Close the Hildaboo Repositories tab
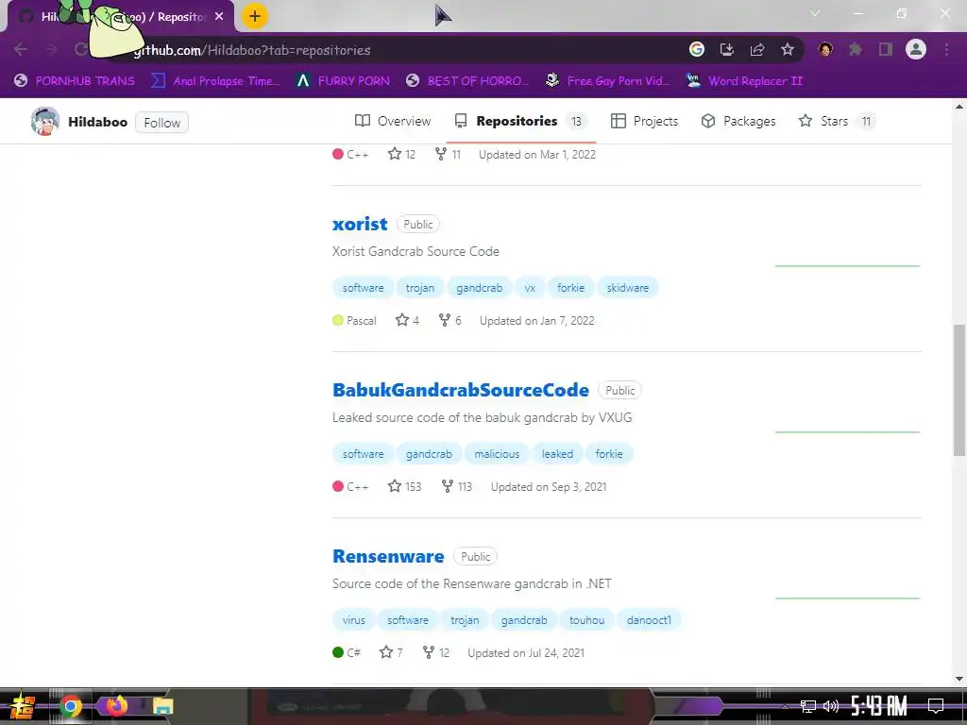Screen dimensions: 967x725 coord(219,17)
